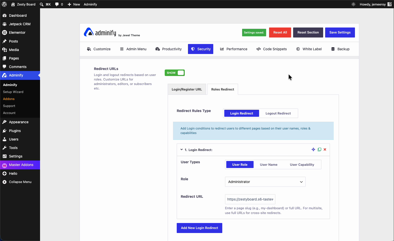This screenshot has height=241, width=394.
Task: Choose the User Role user type
Action: [240, 164]
